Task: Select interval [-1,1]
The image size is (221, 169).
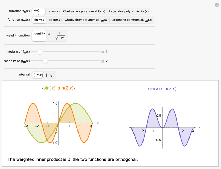Action: [x=50, y=74]
